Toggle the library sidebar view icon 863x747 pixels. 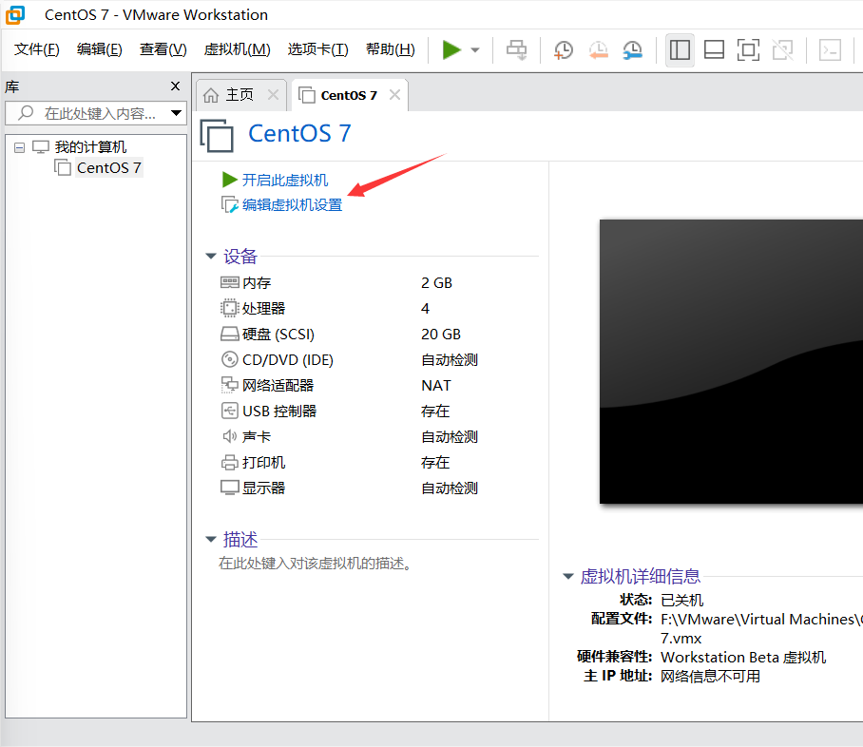tap(680, 50)
